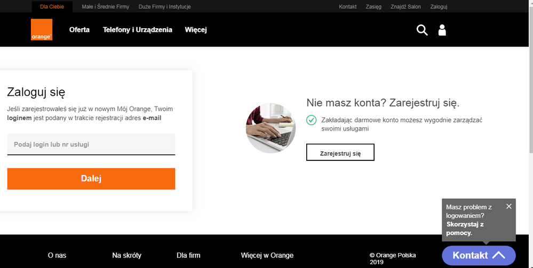Open the Zasięg link
The height and width of the screenshot is (268, 533).
coord(373,6)
